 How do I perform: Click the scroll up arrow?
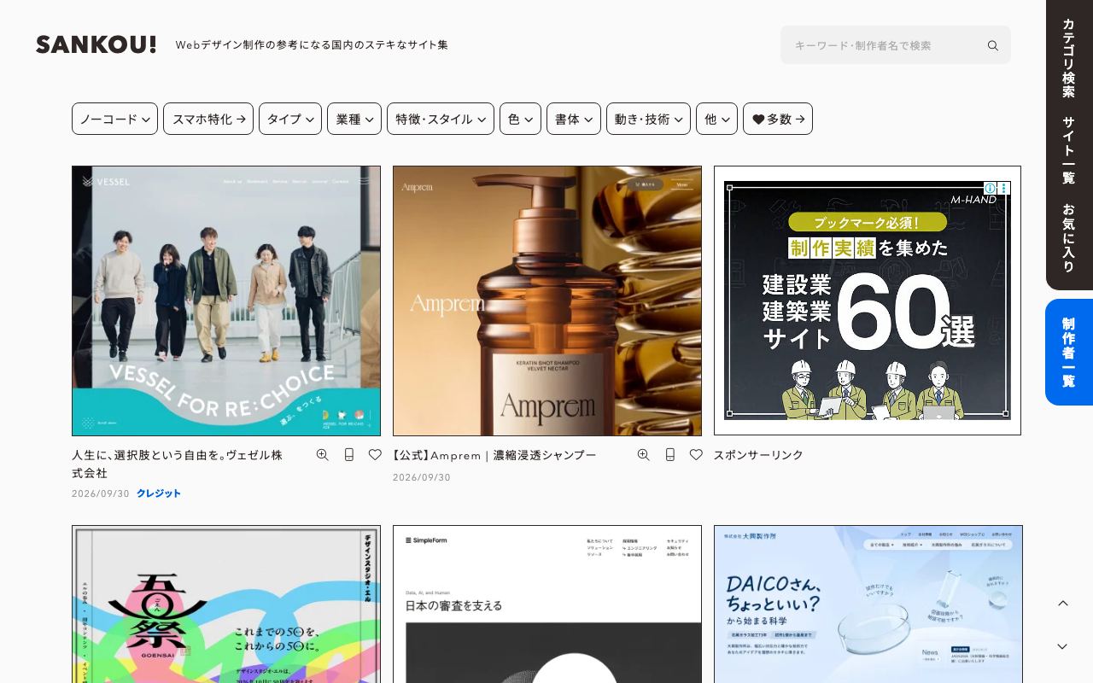point(1063,604)
